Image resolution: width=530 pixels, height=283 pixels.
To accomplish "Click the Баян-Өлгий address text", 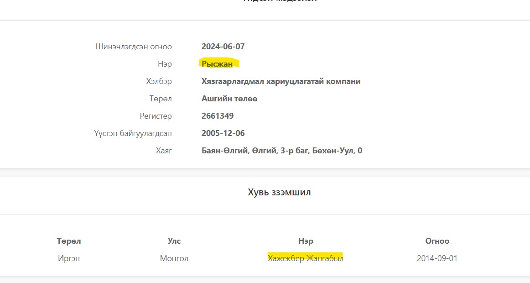I will 281,151.
